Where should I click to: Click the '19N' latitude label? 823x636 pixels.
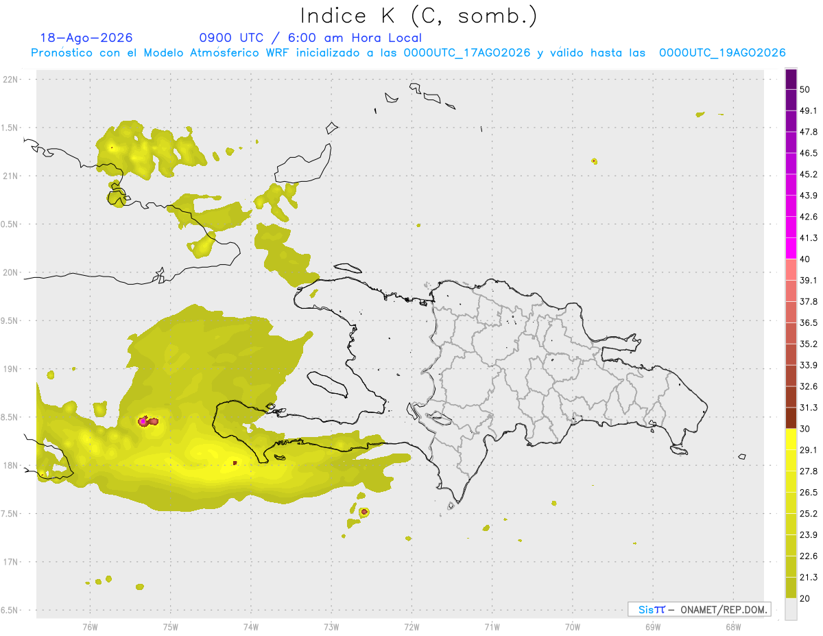[11, 369]
